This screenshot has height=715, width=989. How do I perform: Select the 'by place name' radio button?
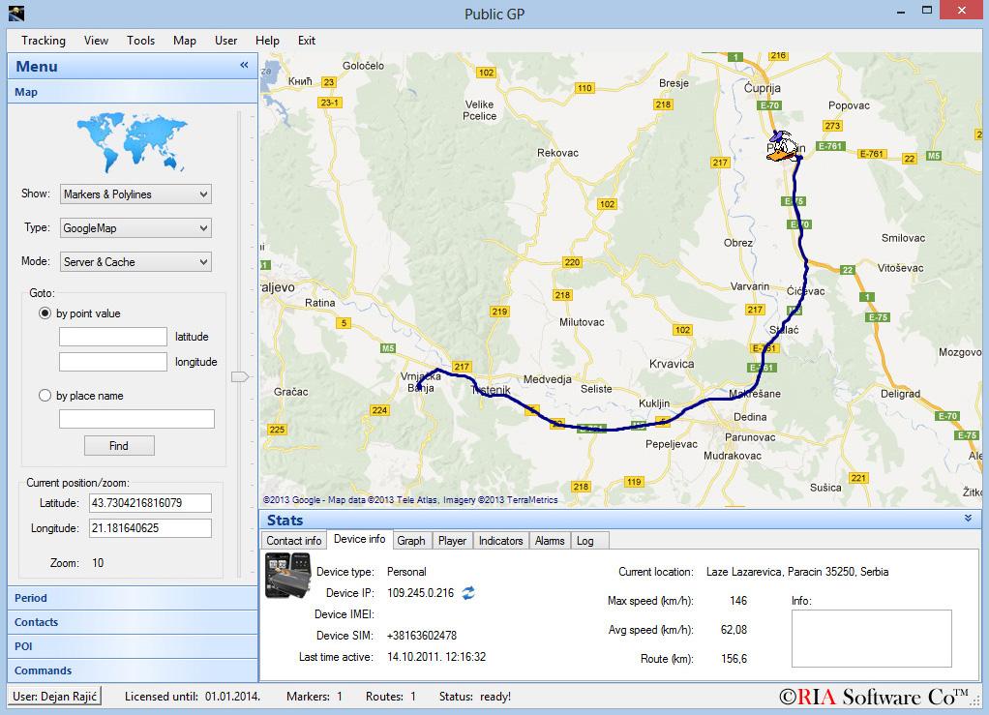tap(45, 396)
